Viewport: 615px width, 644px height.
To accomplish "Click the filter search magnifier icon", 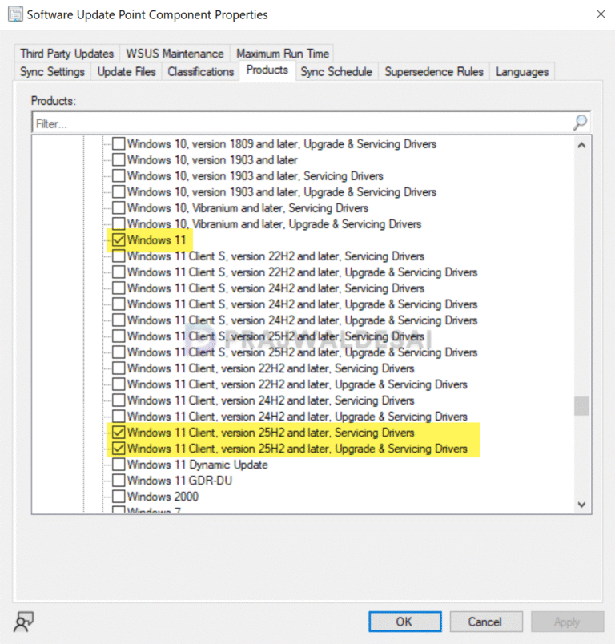I will [x=580, y=123].
